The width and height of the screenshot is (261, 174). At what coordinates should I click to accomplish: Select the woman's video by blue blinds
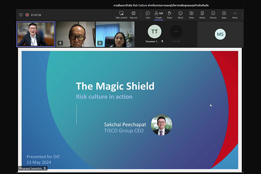click(115, 34)
